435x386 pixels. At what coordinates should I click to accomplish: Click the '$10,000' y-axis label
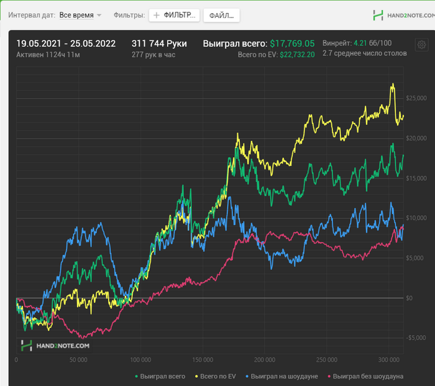click(x=416, y=218)
